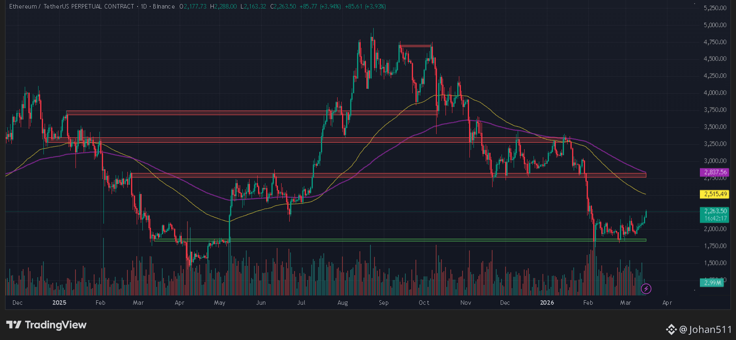The width and height of the screenshot is (736, 340).
Task: Click the change value +85.77 (+3.94%)
Action: point(320,6)
